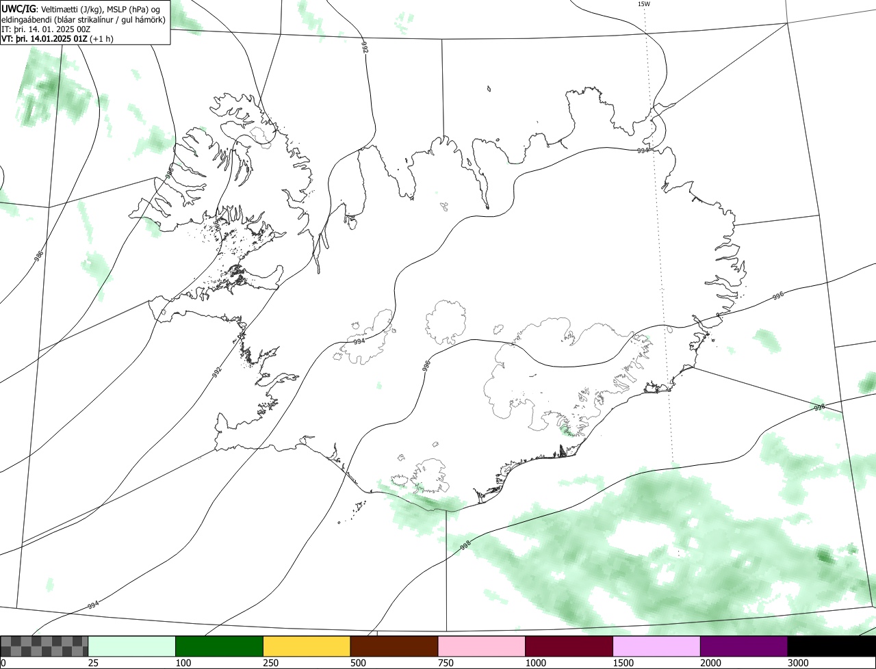The width and height of the screenshot is (876, 669).
Task: Click the purple 2000–3000 legend swatch
Action: click(744, 646)
